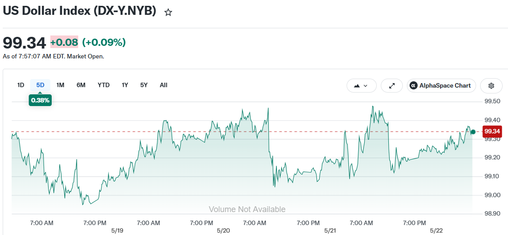Switch to the 1M range
Image resolution: width=508 pixels, height=235 pixels.
[60, 85]
